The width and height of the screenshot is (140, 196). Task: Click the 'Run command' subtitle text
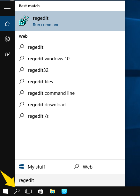(46, 25)
